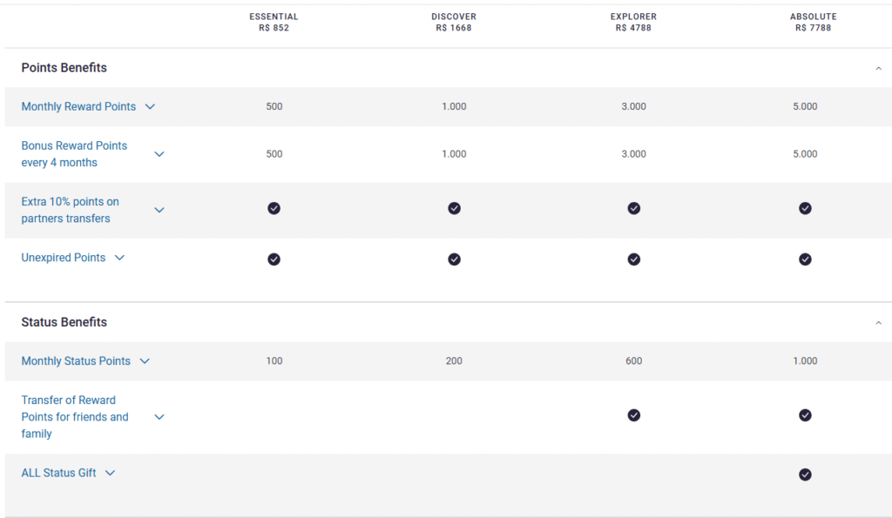Expand the Monthly Reward Points chevron
This screenshot has width=892, height=518.
point(150,107)
